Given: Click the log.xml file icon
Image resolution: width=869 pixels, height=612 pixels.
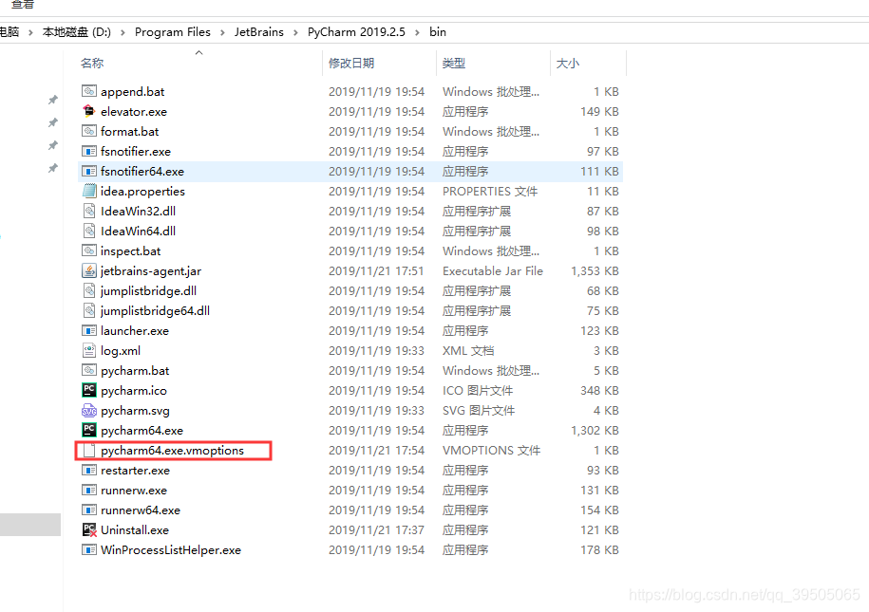Looking at the screenshot, I should coord(88,350).
